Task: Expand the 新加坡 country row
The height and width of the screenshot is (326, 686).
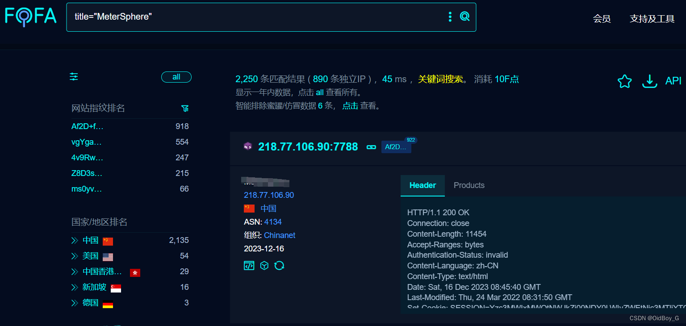Action: [75, 288]
